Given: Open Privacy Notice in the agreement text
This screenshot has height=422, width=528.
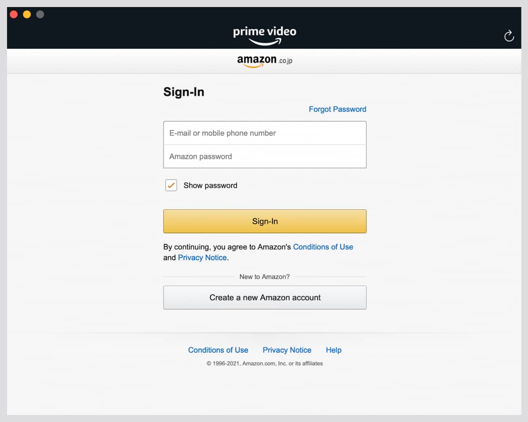Looking at the screenshot, I should tap(202, 257).
